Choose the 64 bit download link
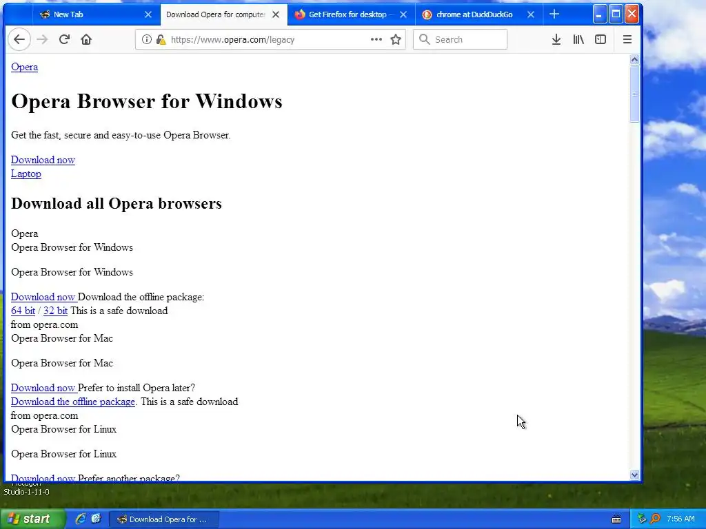This screenshot has width=706, height=529. 23,311
